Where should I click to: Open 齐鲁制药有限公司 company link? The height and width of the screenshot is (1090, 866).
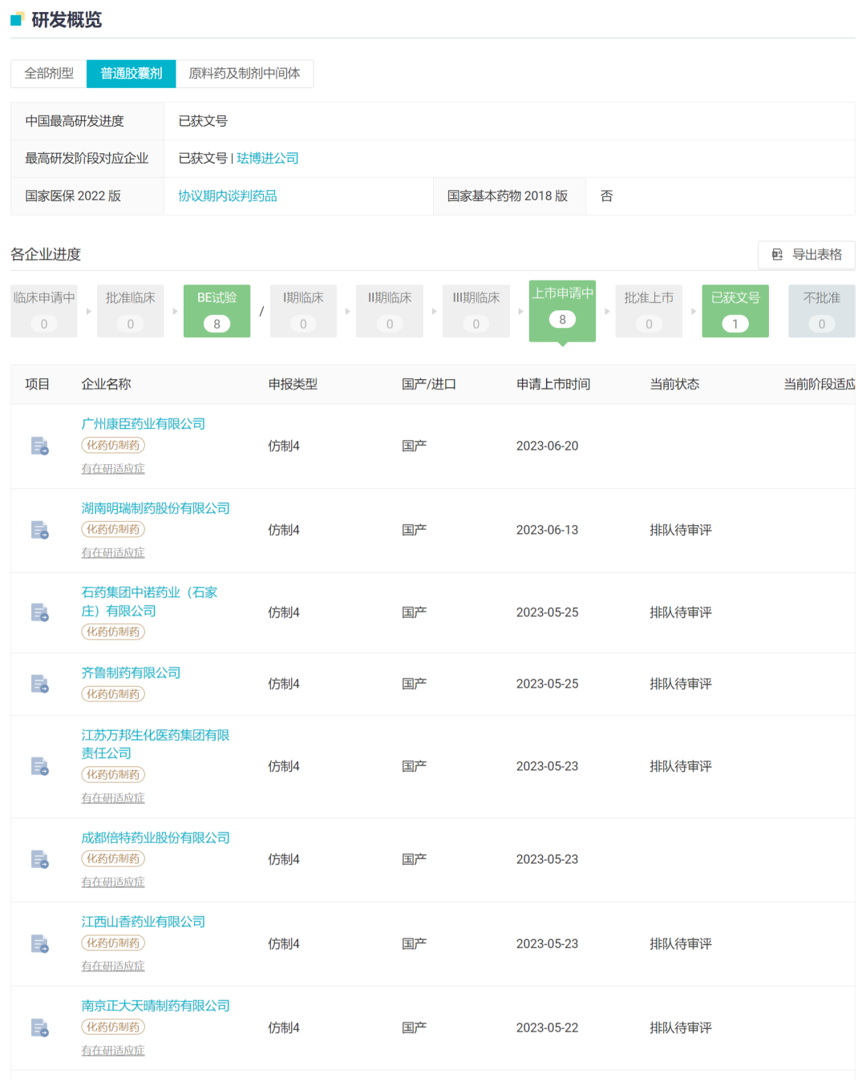coord(131,672)
